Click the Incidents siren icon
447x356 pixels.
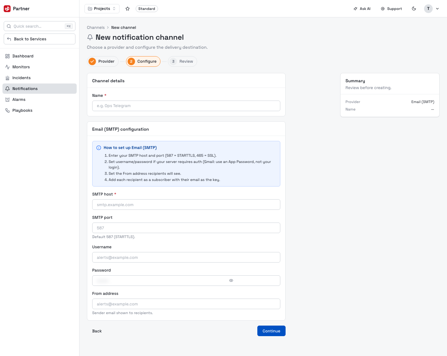point(7,78)
